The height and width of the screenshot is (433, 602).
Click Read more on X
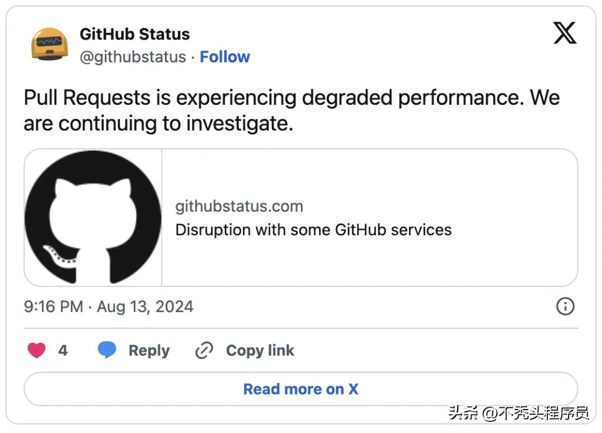pos(301,389)
